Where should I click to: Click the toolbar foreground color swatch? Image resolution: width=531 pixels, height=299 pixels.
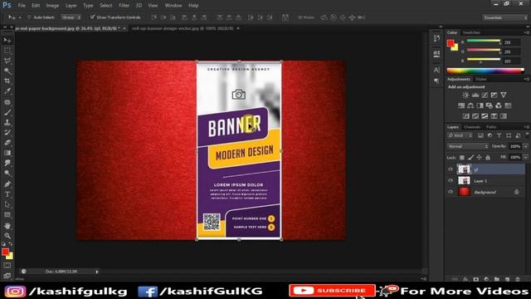(x=5, y=252)
